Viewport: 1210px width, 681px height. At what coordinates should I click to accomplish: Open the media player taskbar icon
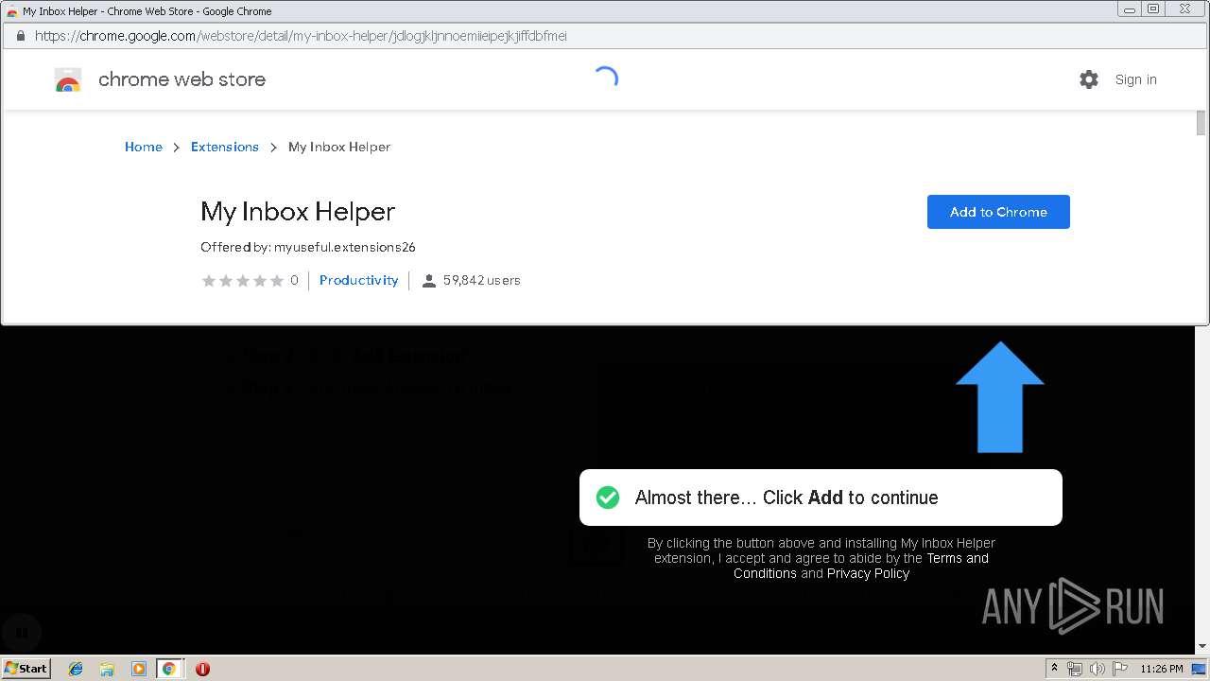tap(138, 669)
